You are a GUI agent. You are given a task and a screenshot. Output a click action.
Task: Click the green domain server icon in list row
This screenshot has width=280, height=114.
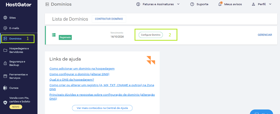tap(54, 35)
